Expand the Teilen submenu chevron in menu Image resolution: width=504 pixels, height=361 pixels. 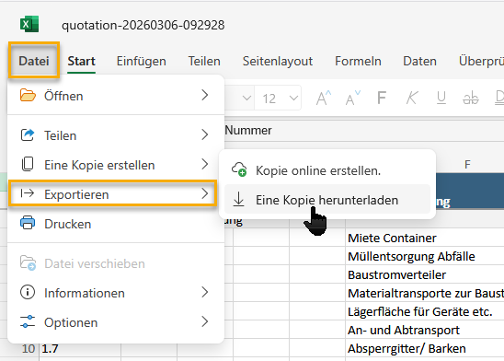(205, 134)
